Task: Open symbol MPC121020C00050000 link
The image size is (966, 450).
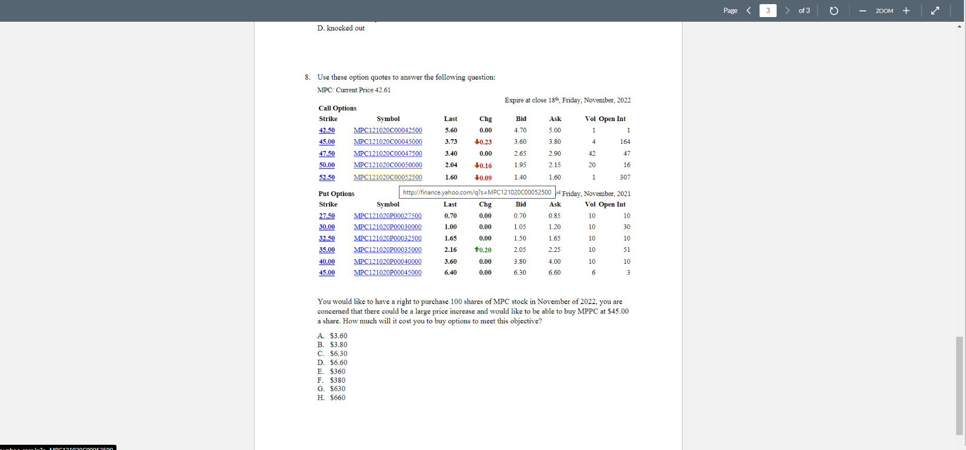Action: click(388, 165)
